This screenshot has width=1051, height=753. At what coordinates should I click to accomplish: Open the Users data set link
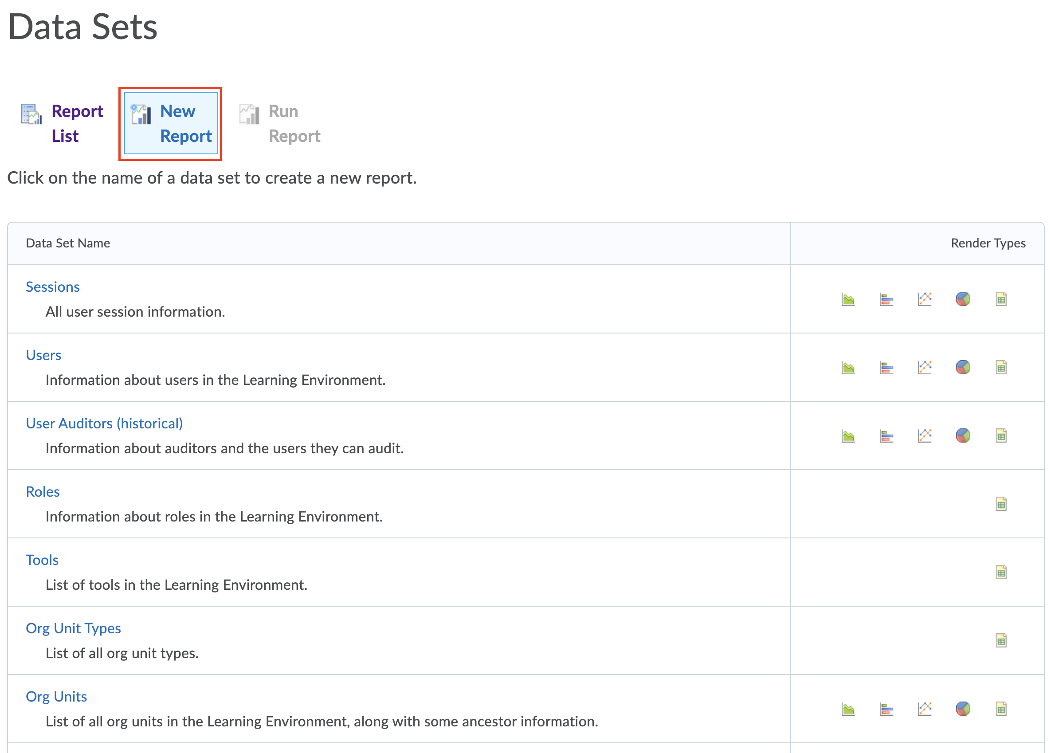tap(43, 355)
